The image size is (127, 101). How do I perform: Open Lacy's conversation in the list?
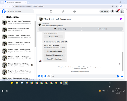18,22
